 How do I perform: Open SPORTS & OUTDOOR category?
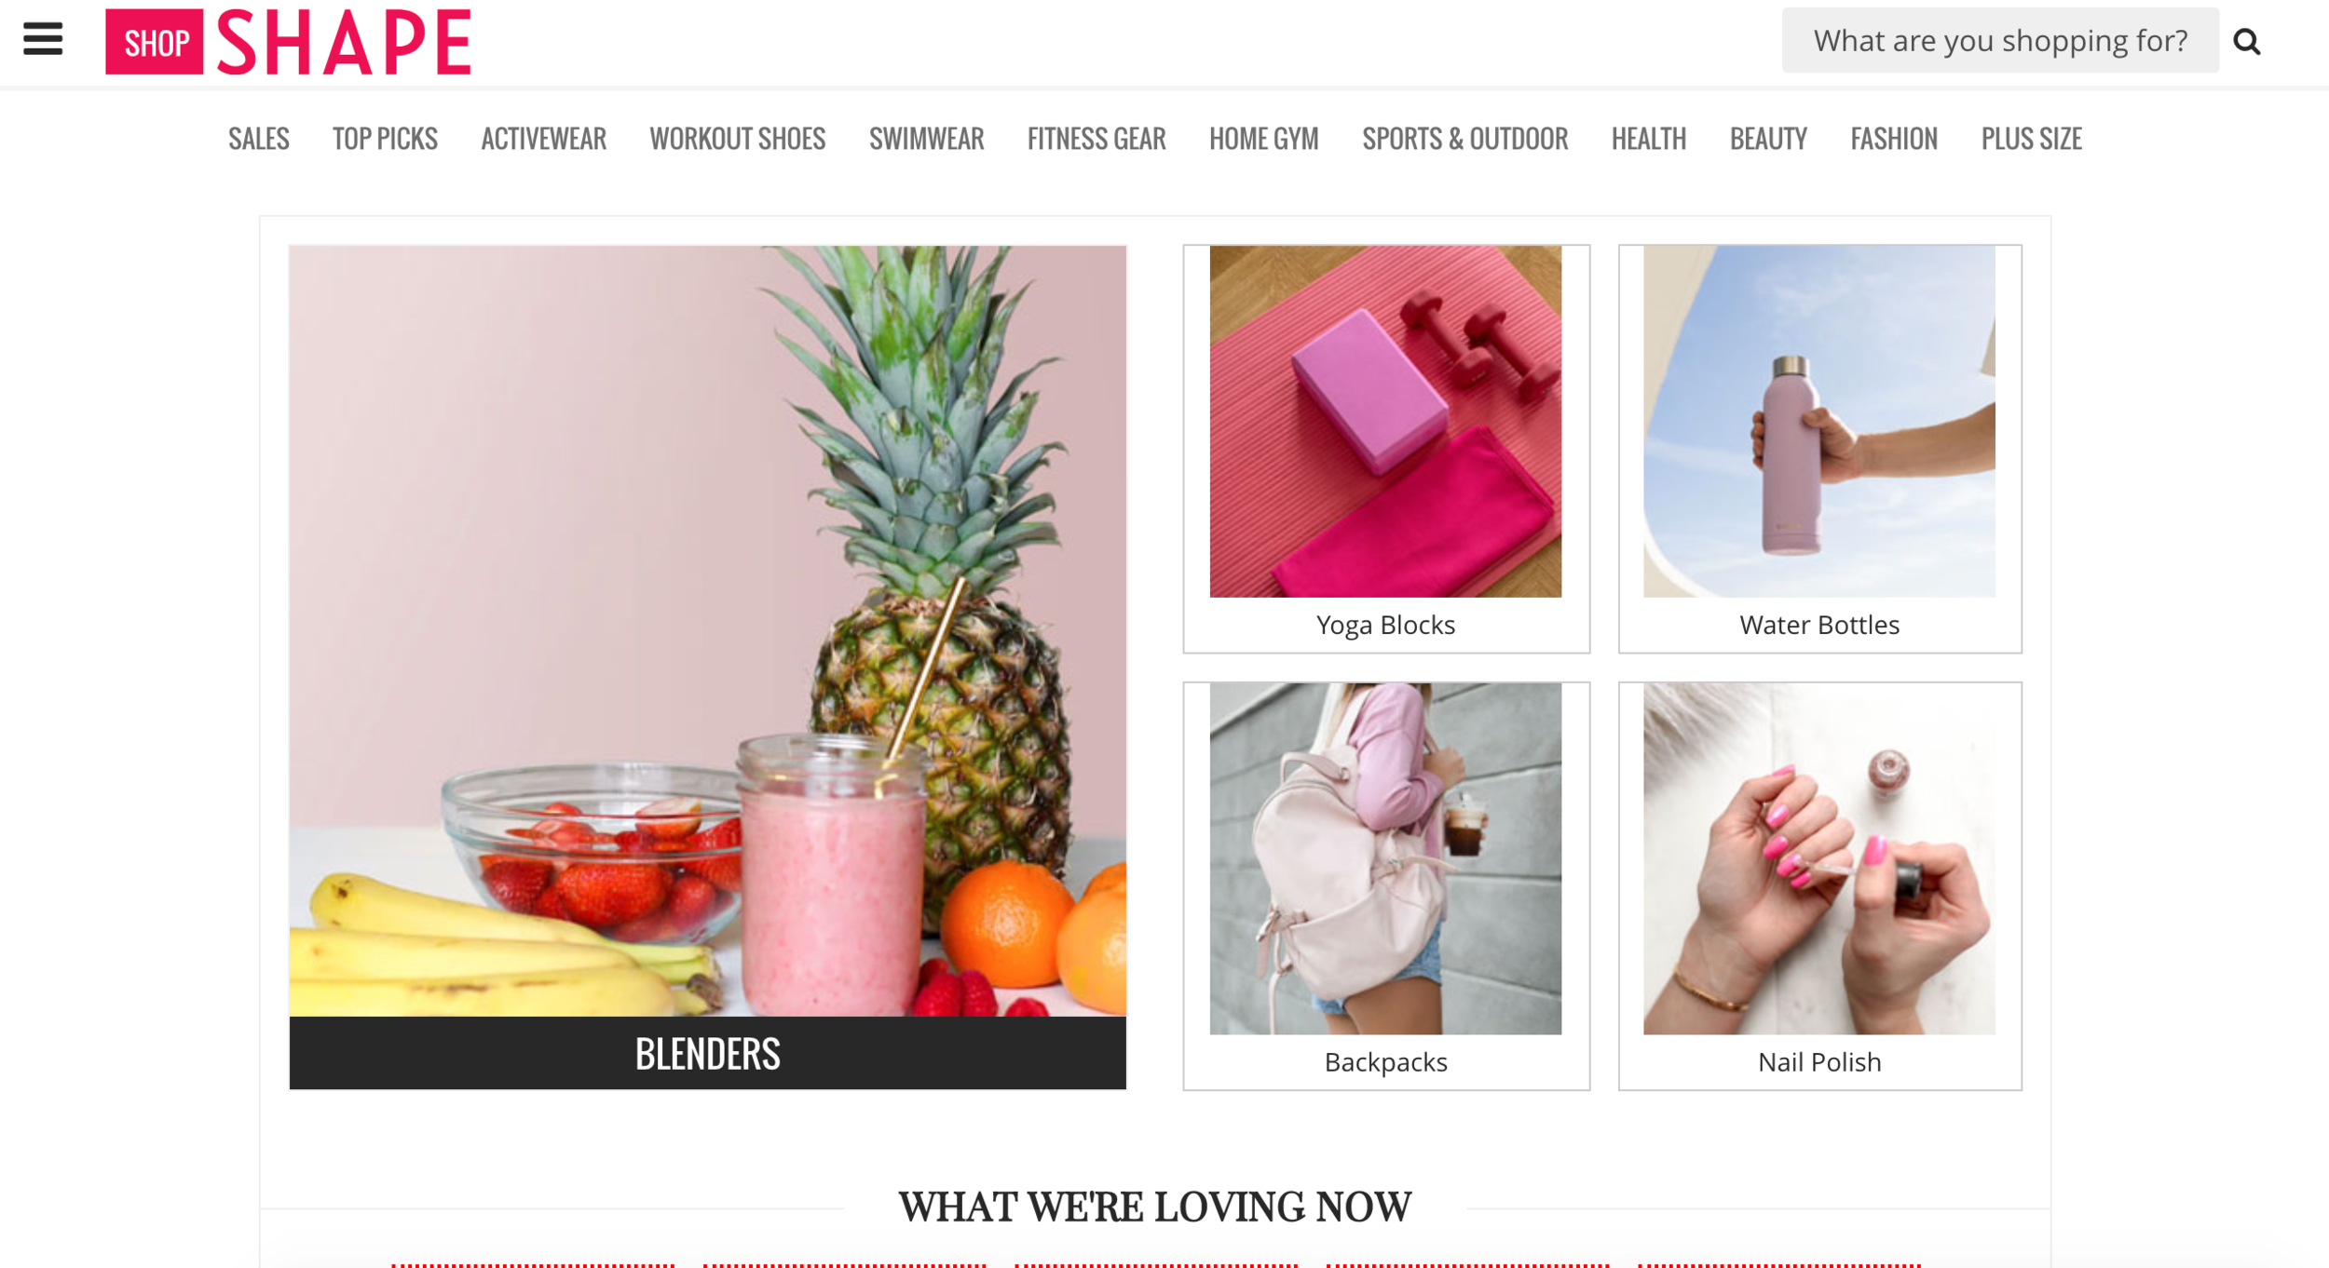[x=1464, y=139]
